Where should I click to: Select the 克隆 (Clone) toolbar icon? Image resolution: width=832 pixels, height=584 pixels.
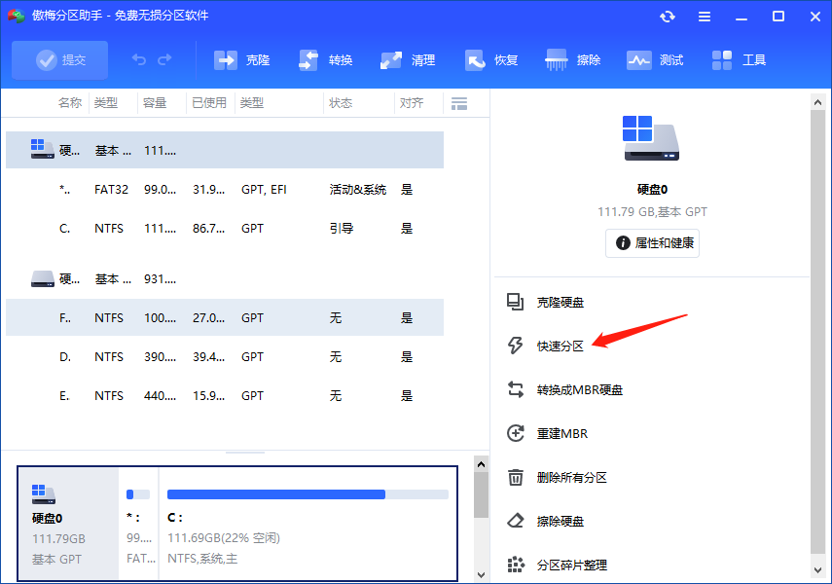(x=240, y=59)
